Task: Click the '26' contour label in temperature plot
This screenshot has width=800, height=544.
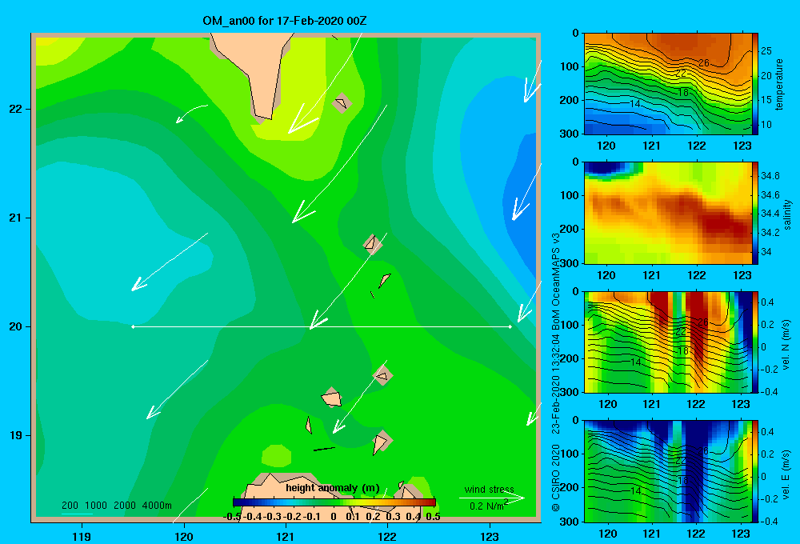Action: (704, 63)
